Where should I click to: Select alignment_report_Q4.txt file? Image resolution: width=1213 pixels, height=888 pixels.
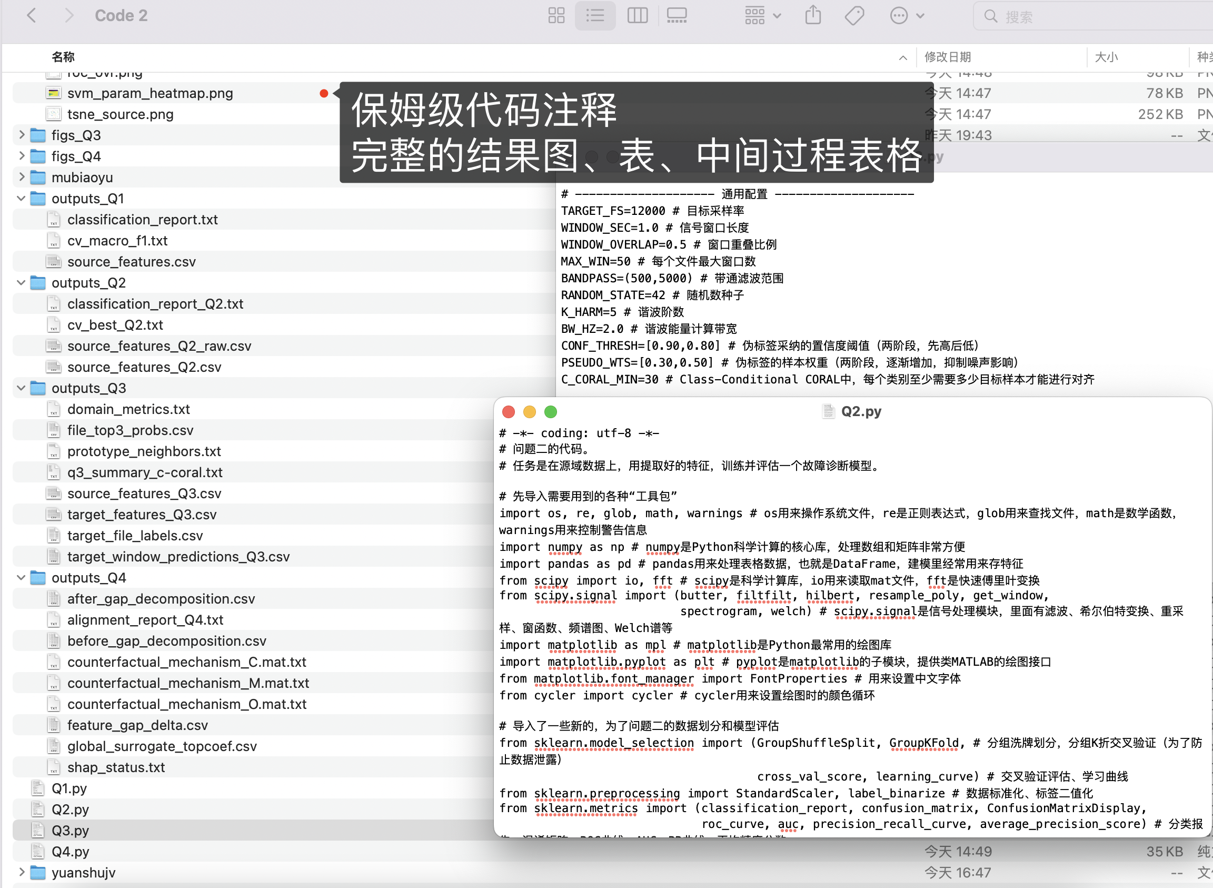[145, 620]
